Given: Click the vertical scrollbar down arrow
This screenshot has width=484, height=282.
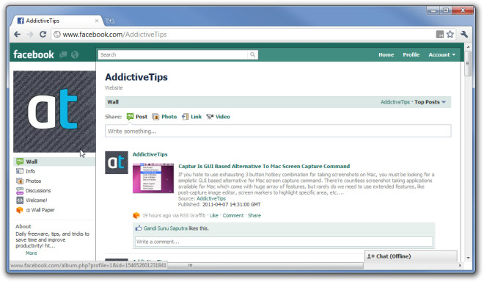Looking at the screenshot, I should point(468,257).
